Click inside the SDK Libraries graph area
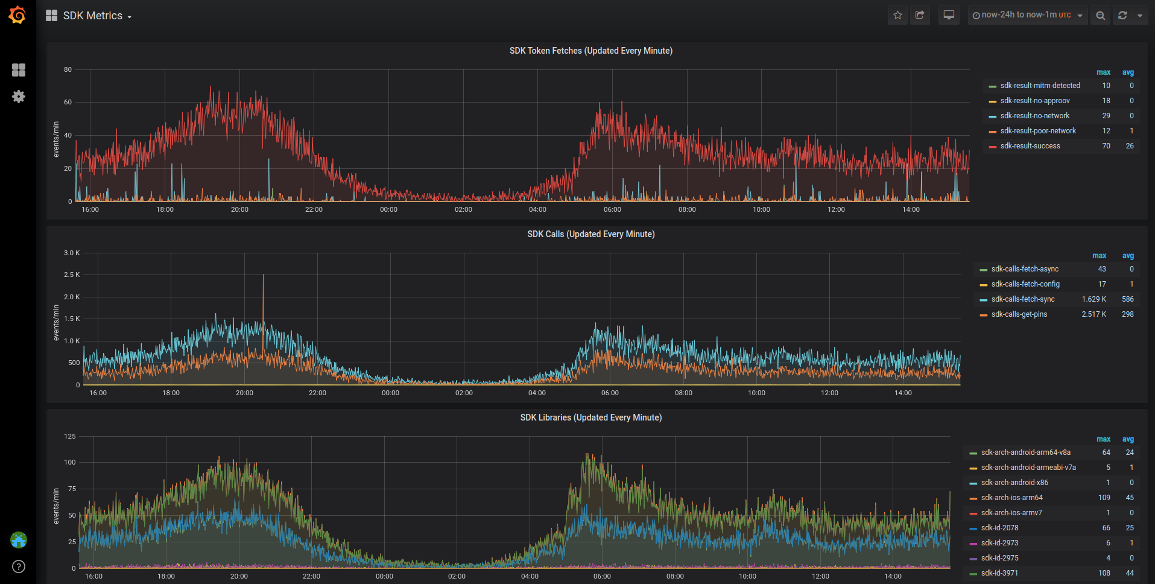1155x584 pixels. coord(483,513)
